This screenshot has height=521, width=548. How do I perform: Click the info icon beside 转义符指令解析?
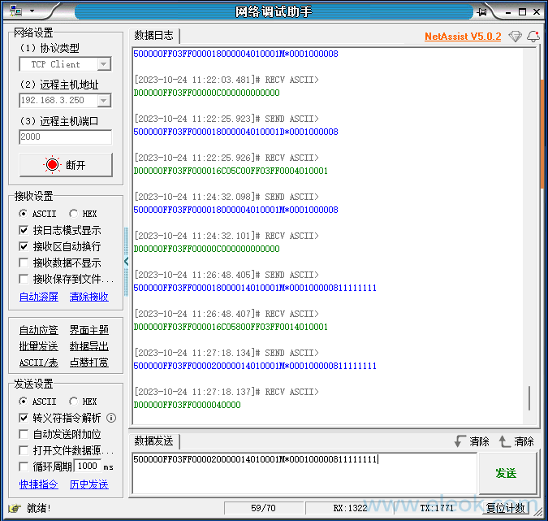click(x=111, y=418)
